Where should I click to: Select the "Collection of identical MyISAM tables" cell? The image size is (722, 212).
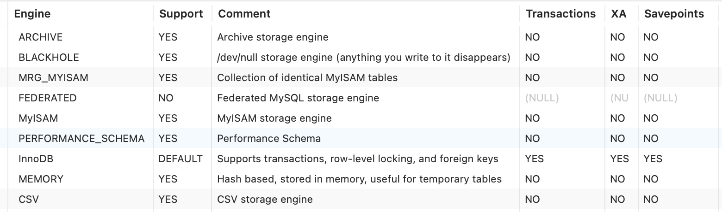(x=307, y=78)
